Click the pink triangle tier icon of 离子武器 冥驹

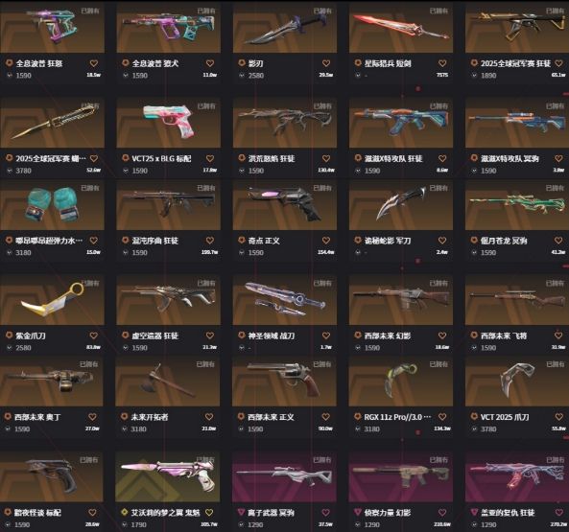241,512
